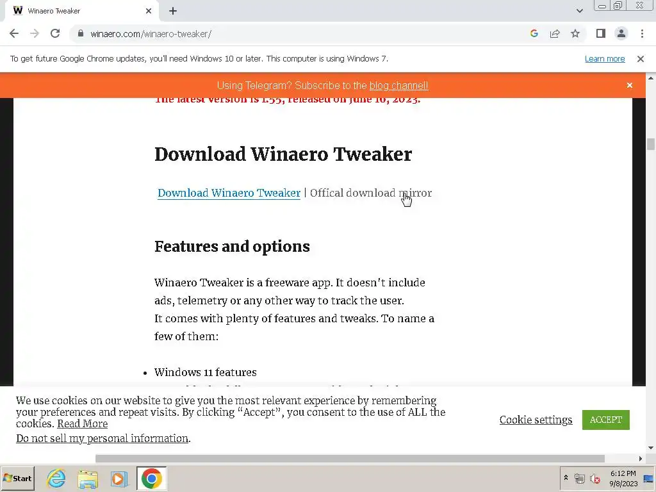The width and height of the screenshot is (656, 492).
Task: Open Cookie settings
Action: point(536,420)
